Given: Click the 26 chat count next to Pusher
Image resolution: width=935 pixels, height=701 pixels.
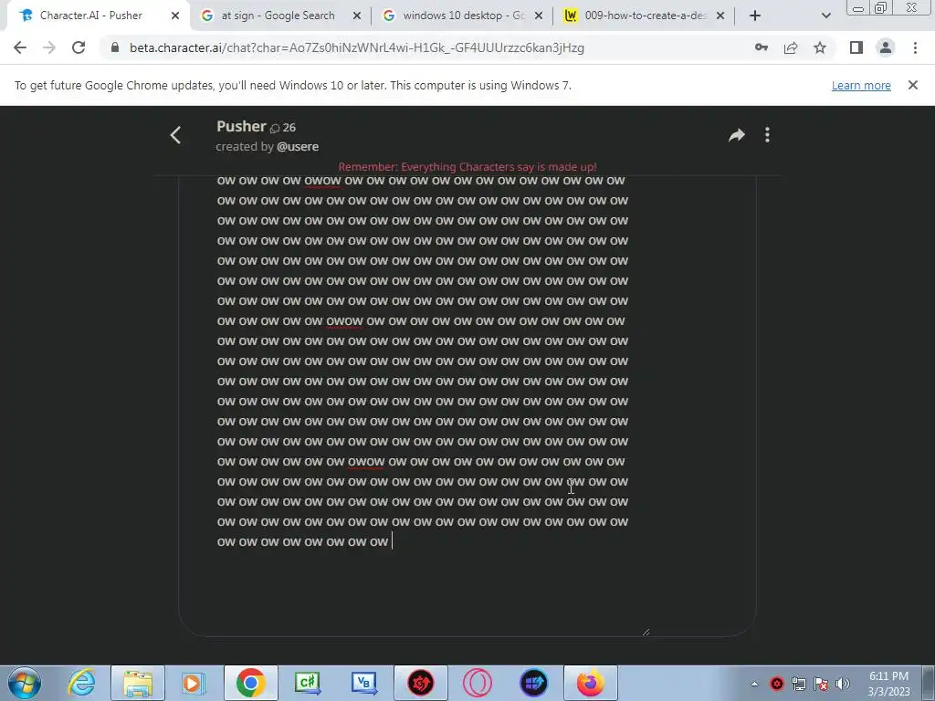Looking at the screenshot, I should 283,128.
